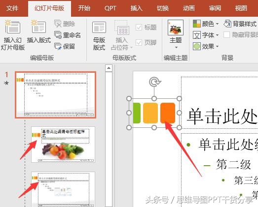Click the Rename (重命名) icon

(x=58, y=35)
